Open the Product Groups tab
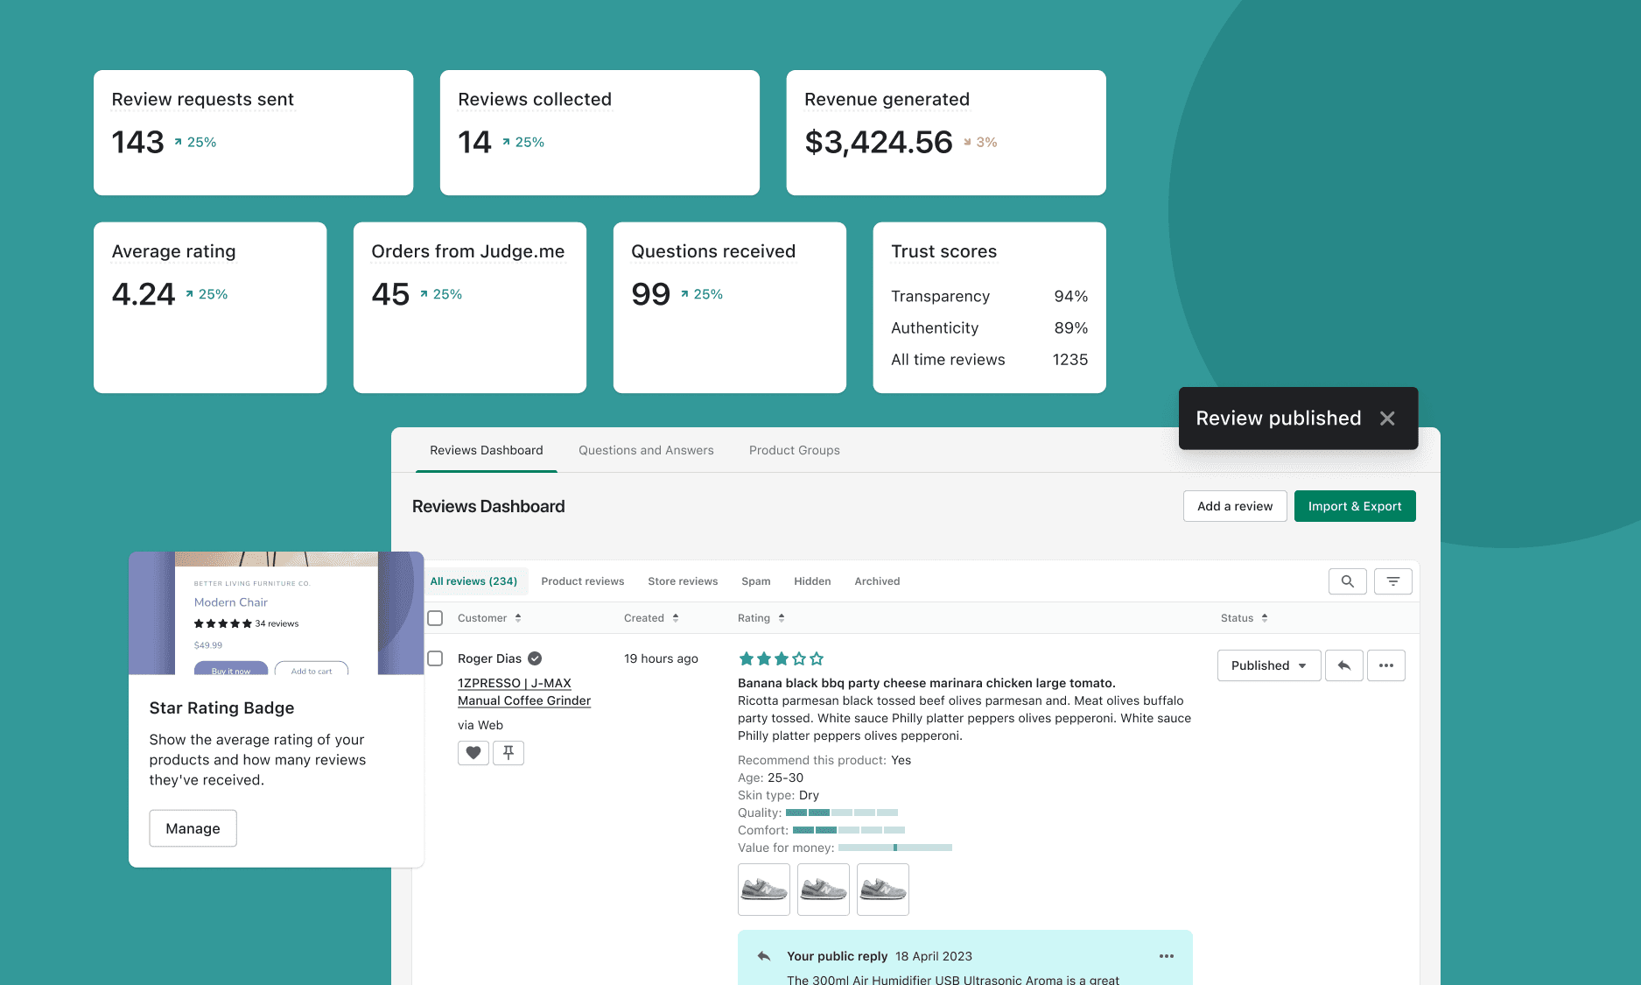 click(794, 450)
